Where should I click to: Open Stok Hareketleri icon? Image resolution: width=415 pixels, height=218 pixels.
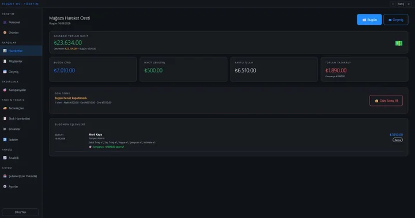tap(5, 118)
